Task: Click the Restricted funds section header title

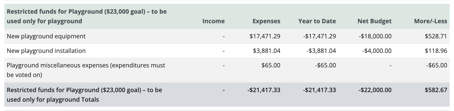Action: click(87, 16)
